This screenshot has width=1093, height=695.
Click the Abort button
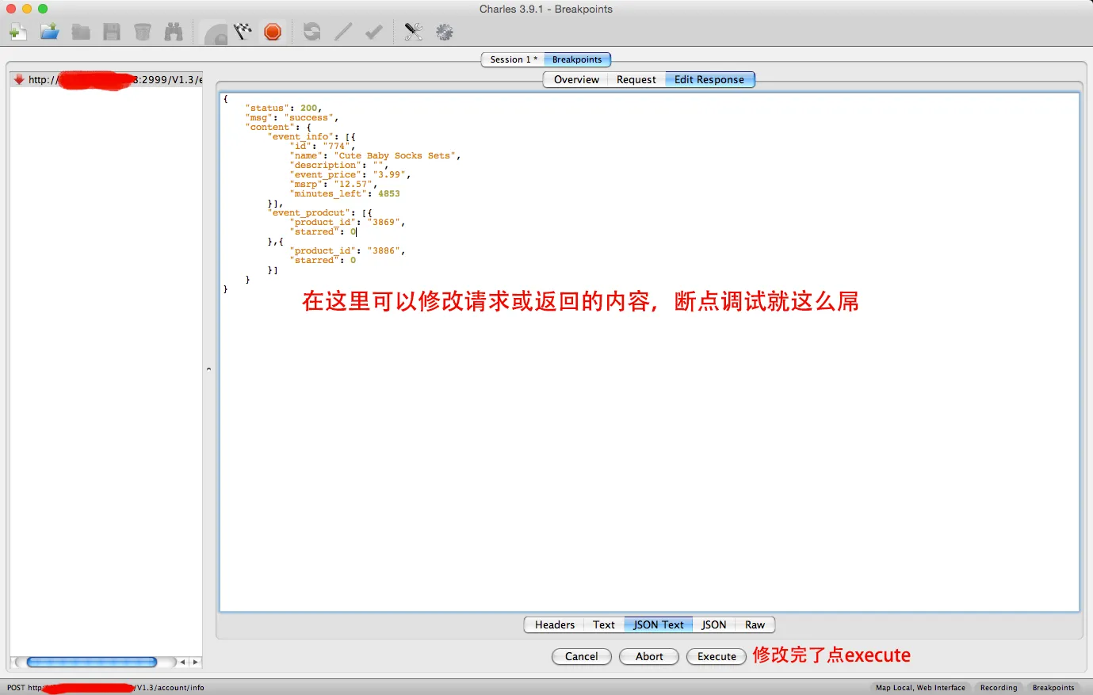point(648,656)
